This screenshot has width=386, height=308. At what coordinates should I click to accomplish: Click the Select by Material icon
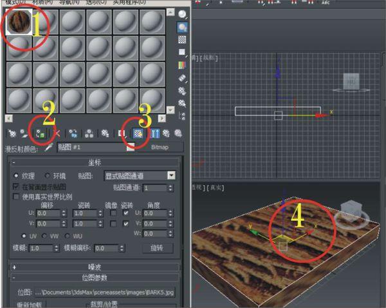pyautogui.click(x=182, y=103)
